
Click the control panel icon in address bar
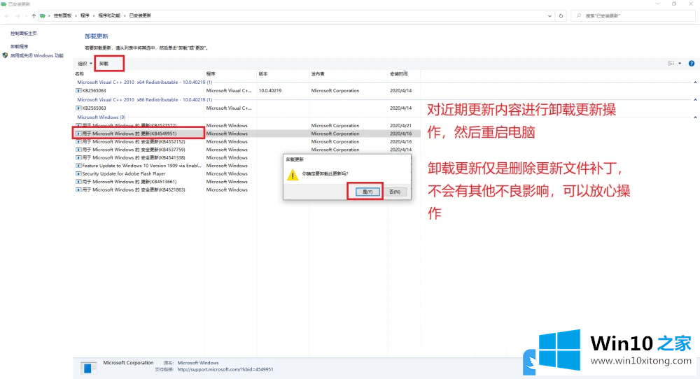[44, 15]
